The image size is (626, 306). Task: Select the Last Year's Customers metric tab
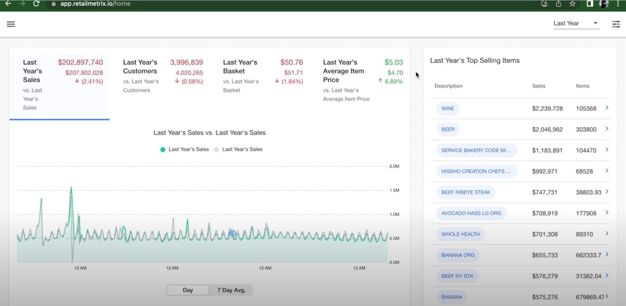coord(163,76)
